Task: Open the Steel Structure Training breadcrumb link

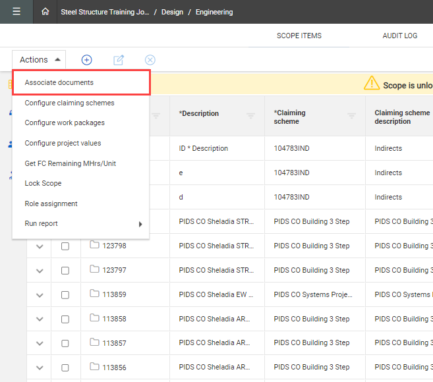Action: pyautogui.click(x=104, y=12)
